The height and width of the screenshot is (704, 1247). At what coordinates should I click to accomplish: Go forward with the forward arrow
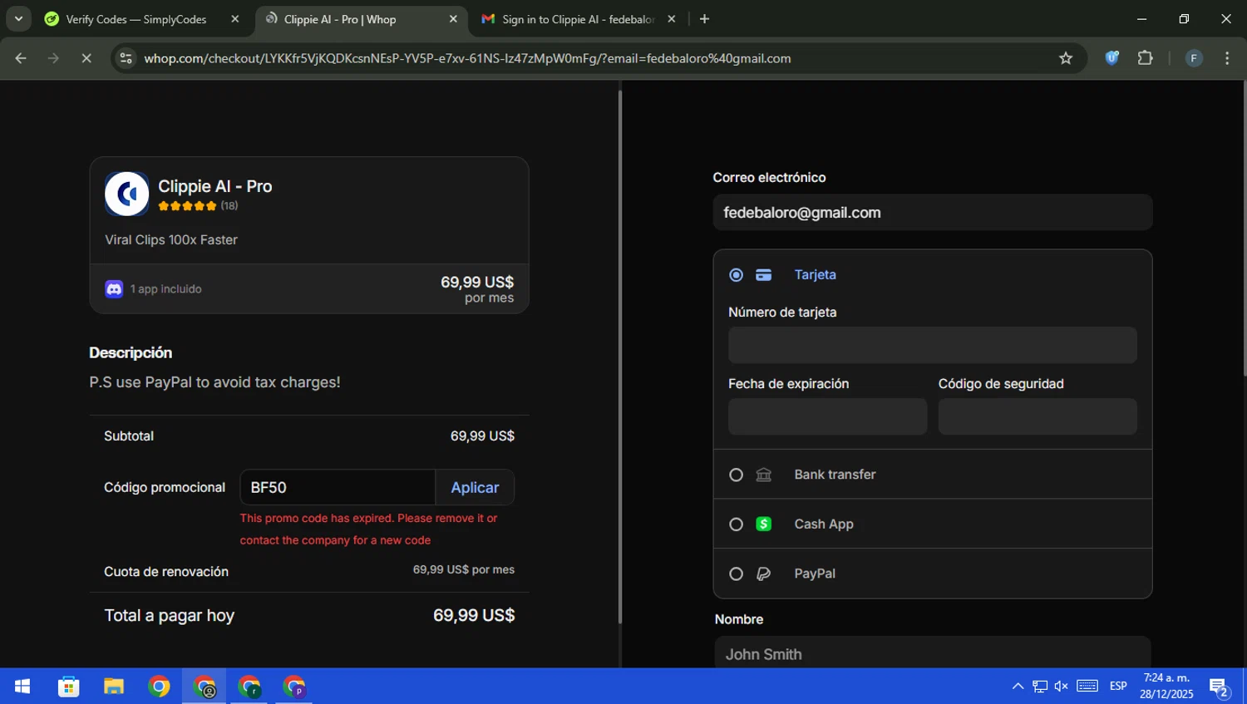(x=53, y=58)
